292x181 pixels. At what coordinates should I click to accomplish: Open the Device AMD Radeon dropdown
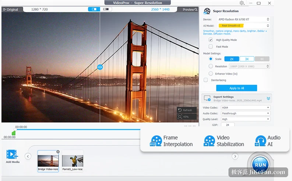244,19
